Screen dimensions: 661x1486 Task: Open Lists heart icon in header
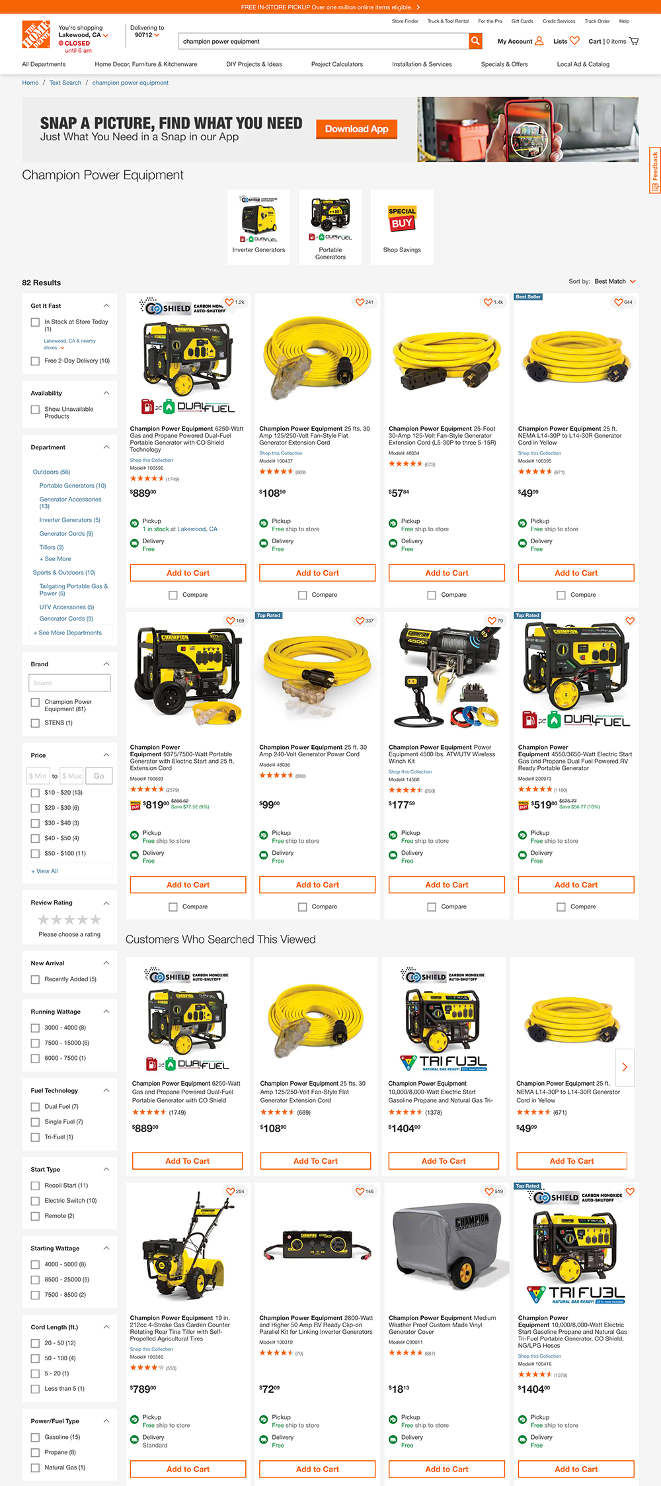click(574, 41)
